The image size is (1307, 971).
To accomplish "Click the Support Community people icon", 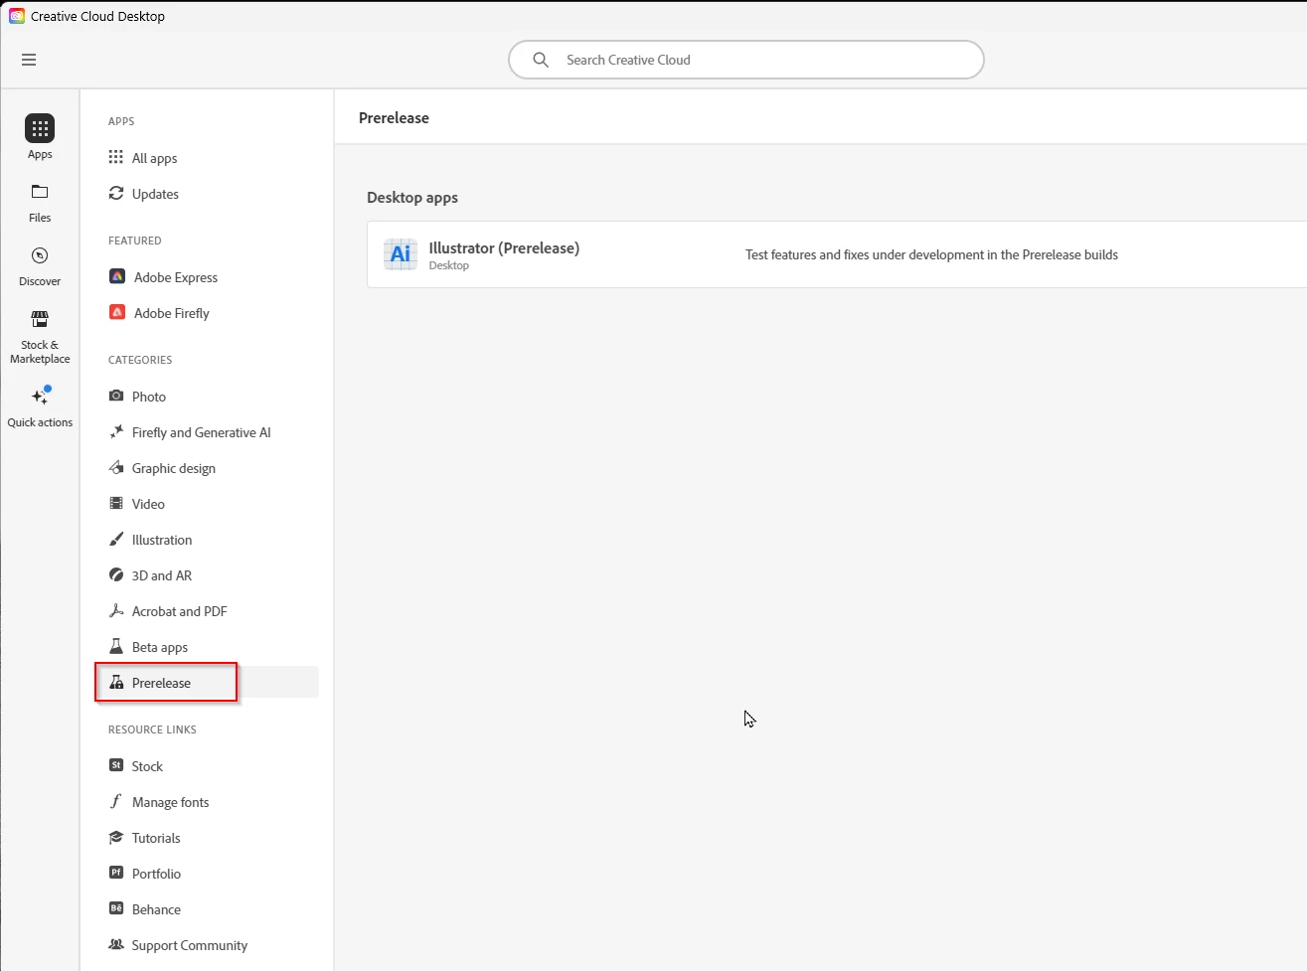I will [116, 945].
